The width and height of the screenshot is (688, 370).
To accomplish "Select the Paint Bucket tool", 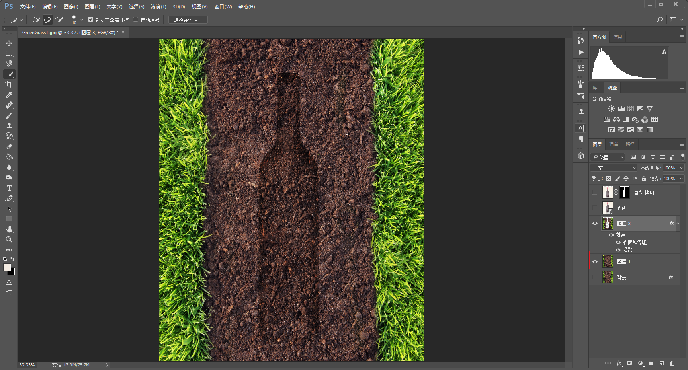I will point(9,157).
